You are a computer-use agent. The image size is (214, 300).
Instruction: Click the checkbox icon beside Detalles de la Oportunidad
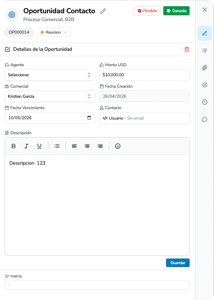click(x=8, y=49)
